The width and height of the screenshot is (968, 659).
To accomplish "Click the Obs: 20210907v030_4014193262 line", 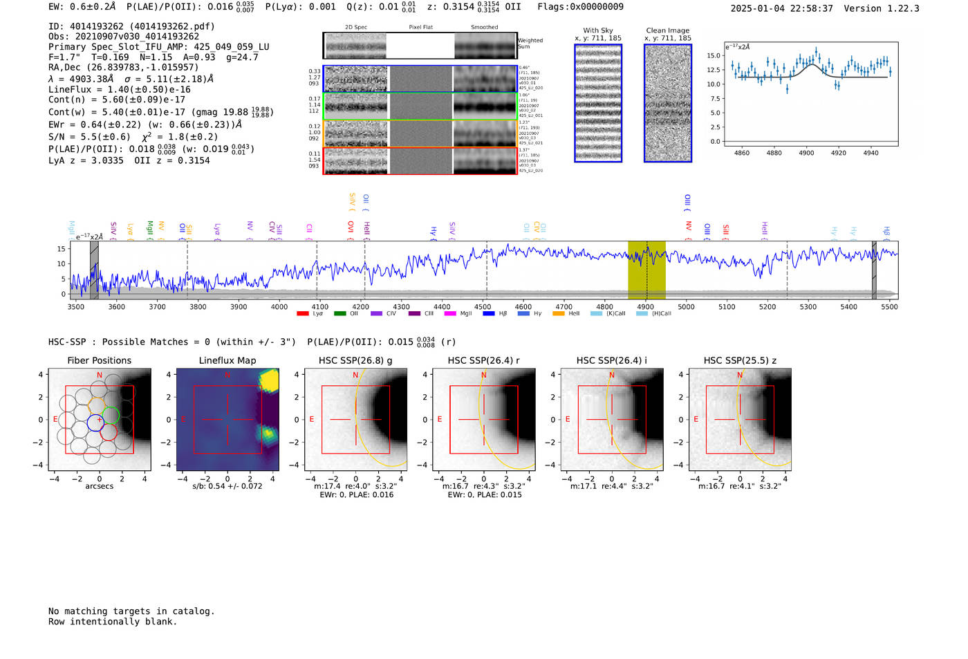I will pos(124,37).
